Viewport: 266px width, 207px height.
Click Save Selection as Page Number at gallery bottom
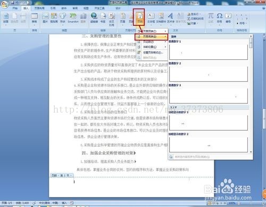point(192,157)
